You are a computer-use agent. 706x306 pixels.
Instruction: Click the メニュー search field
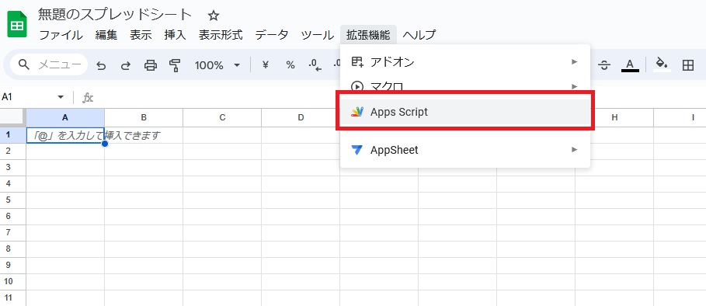click(x=49, y=64)
